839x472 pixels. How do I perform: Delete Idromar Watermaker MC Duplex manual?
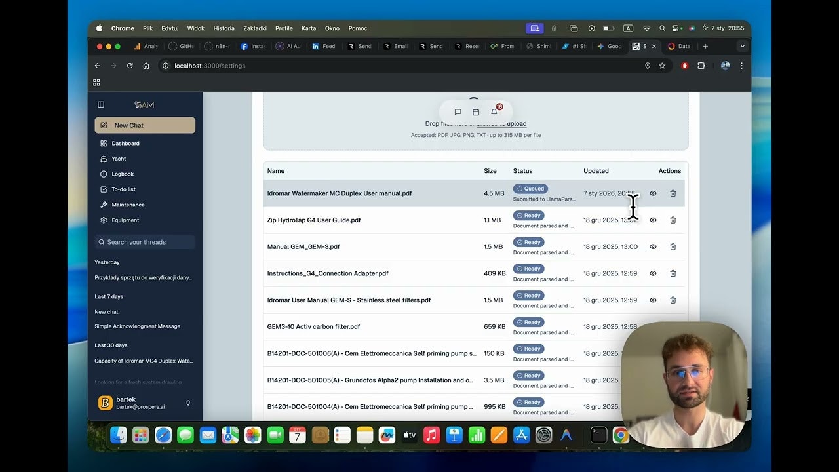pyautogui.click(x=673, y=193)
